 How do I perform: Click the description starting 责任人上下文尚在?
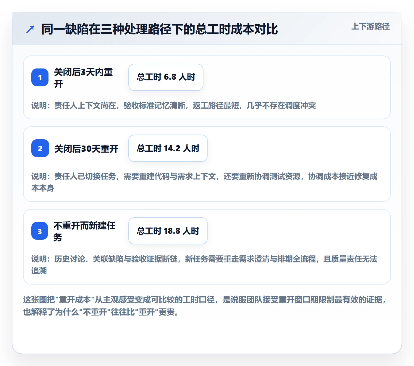click(x=174, y=105)
